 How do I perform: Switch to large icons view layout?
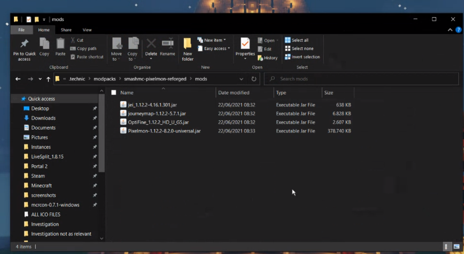(456, 246)
